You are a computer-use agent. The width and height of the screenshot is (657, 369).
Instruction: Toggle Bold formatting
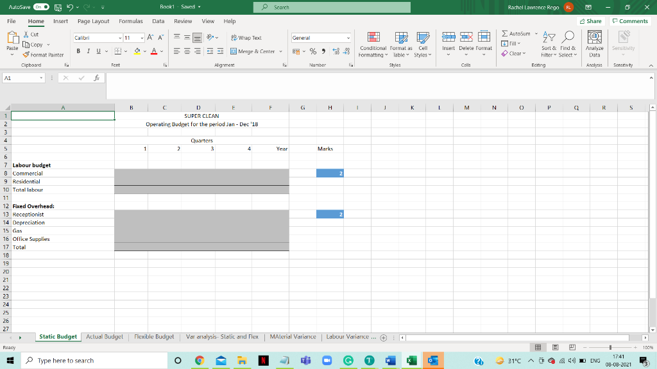tap(78, 51)
